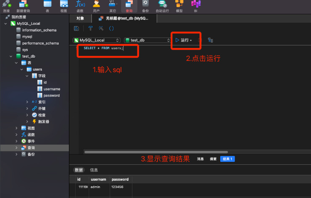Click the New Query toolbar icon

[23, 6]
